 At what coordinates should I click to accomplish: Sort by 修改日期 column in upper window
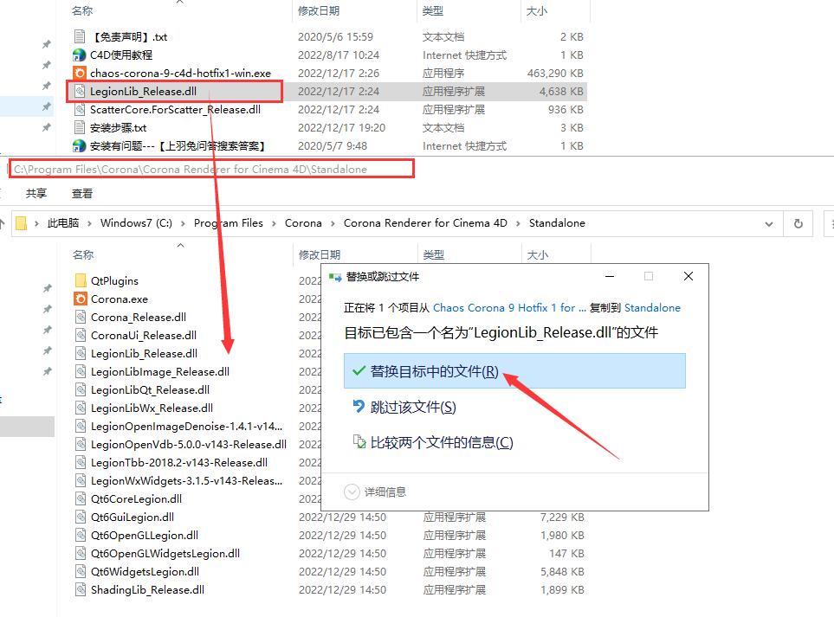pos(319,10)
